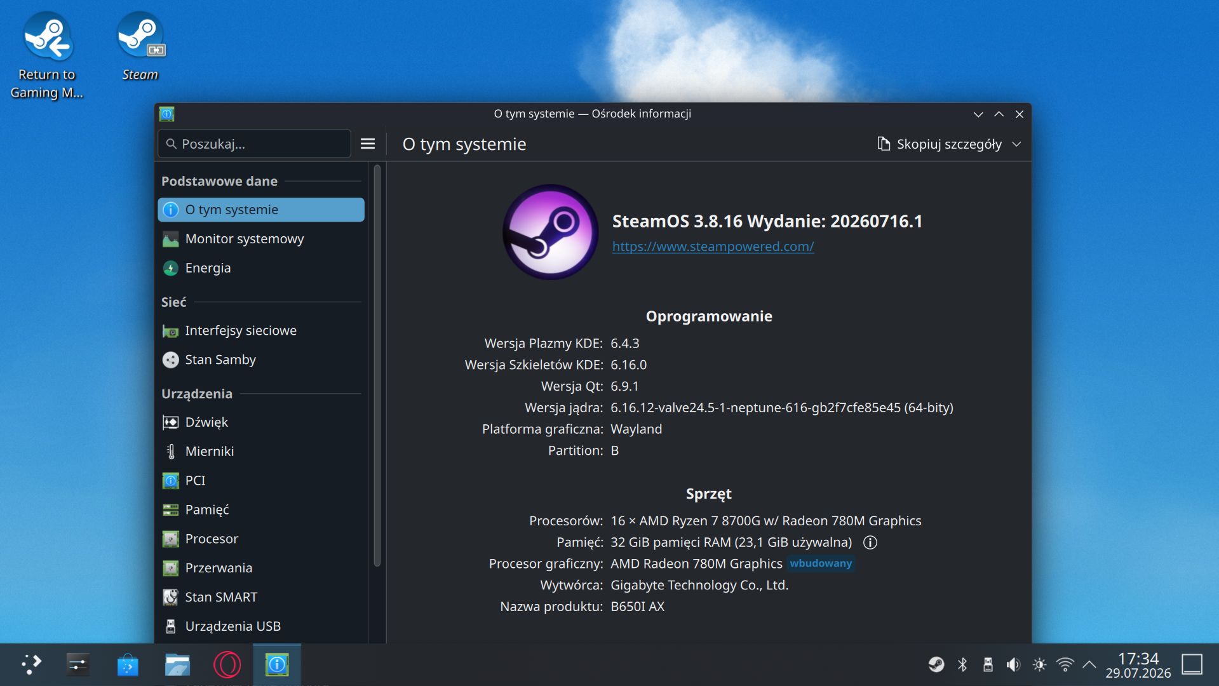This screenshot has height=686, width=1219.
Task: Open Interfejsy sieciowe page
Action: [260, 330]
